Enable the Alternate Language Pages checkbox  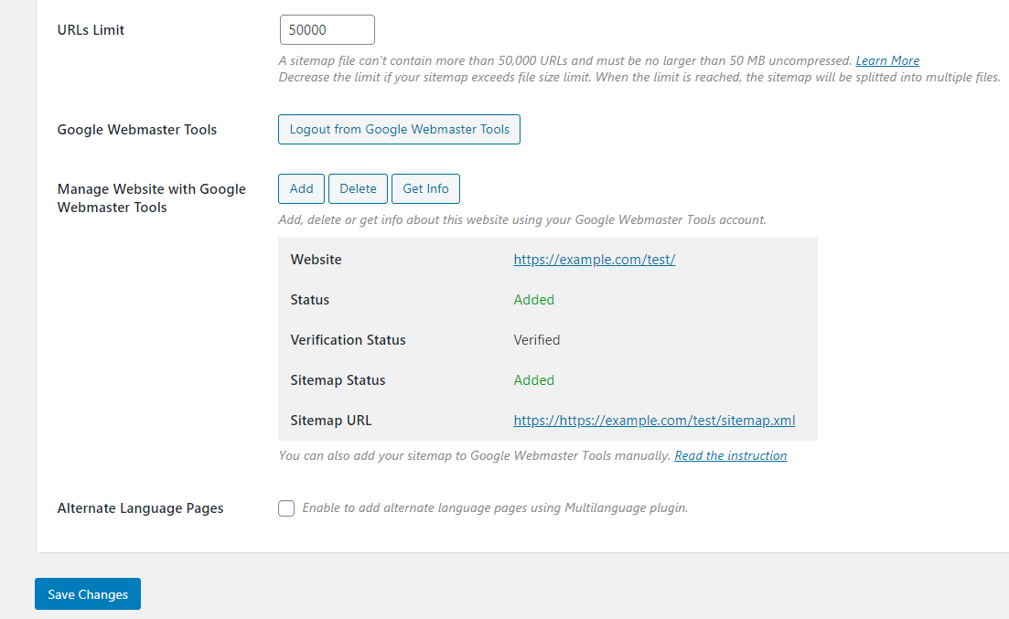[286, 508]
